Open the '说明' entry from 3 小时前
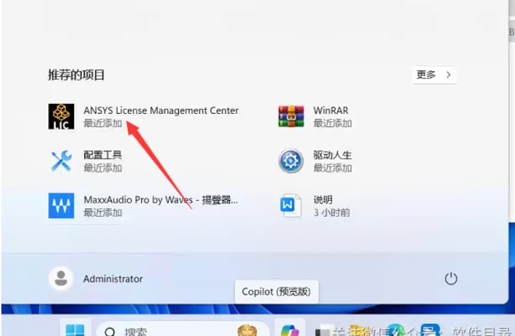Viewport: 515px width, 336px height. (323, 200)
